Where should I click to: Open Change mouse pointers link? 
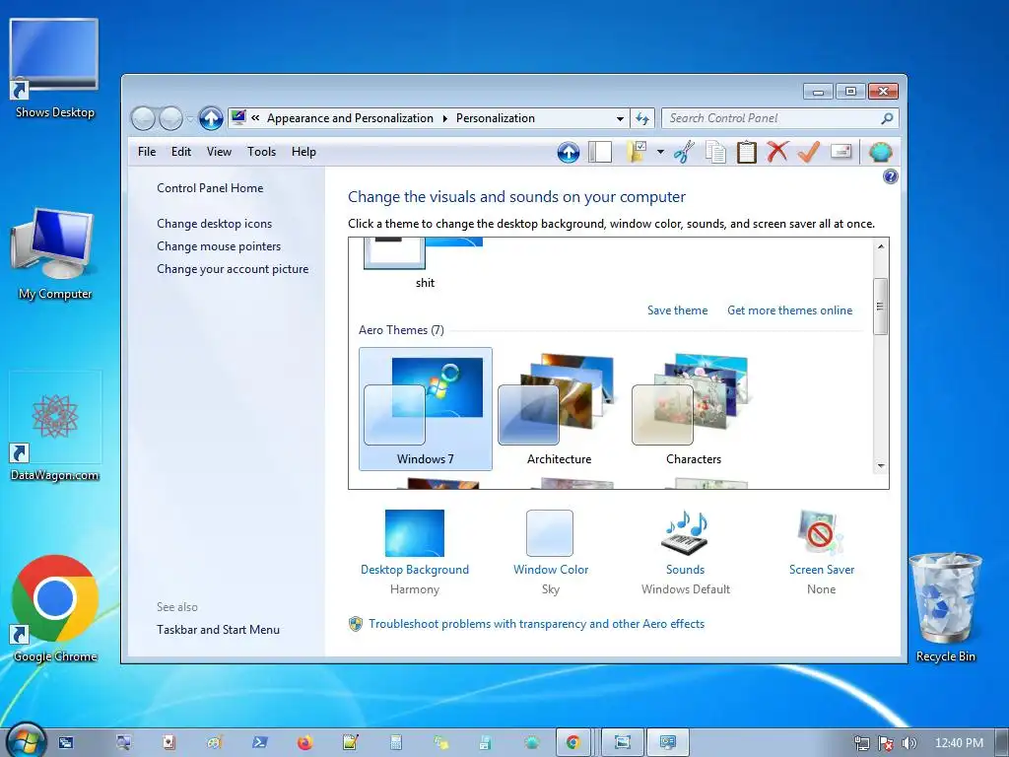click(x=219, y=246)
